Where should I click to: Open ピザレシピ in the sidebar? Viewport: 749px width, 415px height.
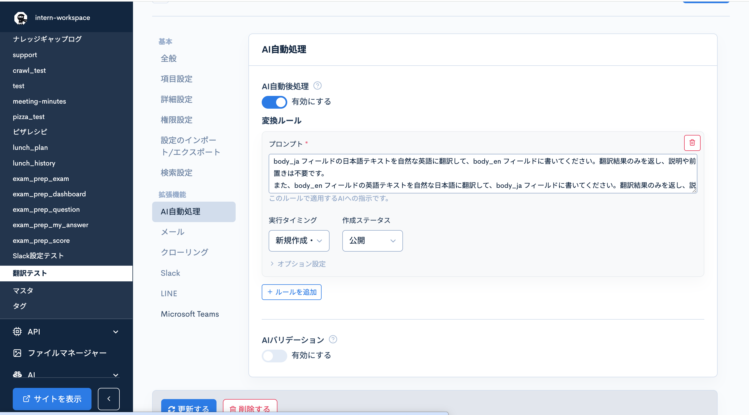coord(30,132)
